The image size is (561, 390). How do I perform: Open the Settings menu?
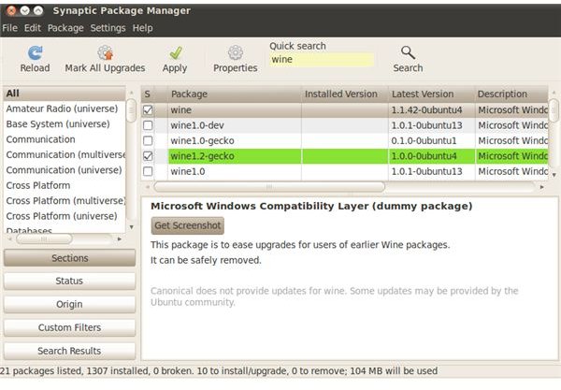[x=108, y=28]
